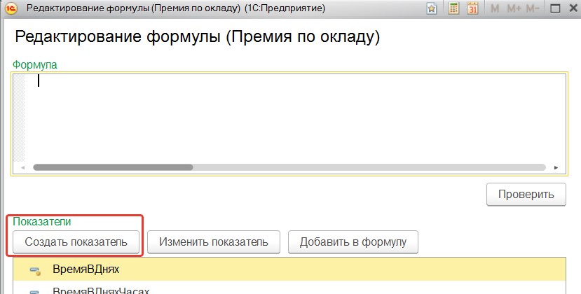
Task: Select the ВремяВДнях row
Action: coord(289,269)
